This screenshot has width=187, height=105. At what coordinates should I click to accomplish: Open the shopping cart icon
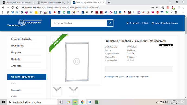(x=127, y=23)
